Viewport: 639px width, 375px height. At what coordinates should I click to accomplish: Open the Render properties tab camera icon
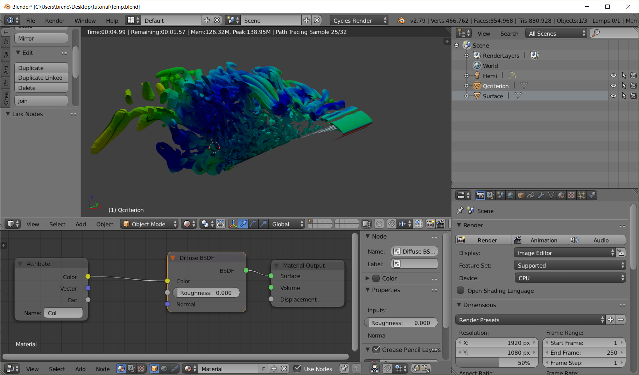click(x=480, y=195)
